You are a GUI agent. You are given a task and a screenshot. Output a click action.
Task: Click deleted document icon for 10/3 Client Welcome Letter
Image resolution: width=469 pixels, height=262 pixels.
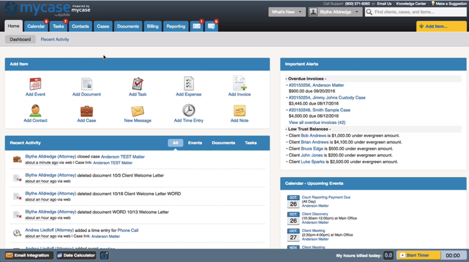point(17,178)
